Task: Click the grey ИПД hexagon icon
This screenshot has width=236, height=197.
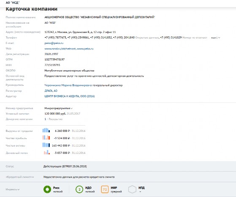Action: 132,189
